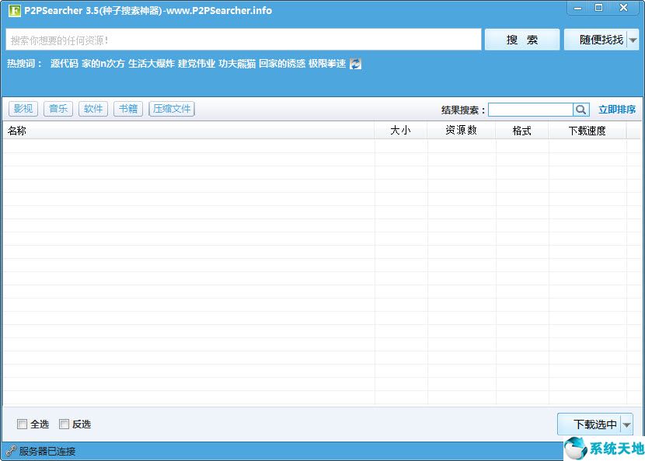Search the hot word 源代码
645x461 pixels.
point(64,64)
